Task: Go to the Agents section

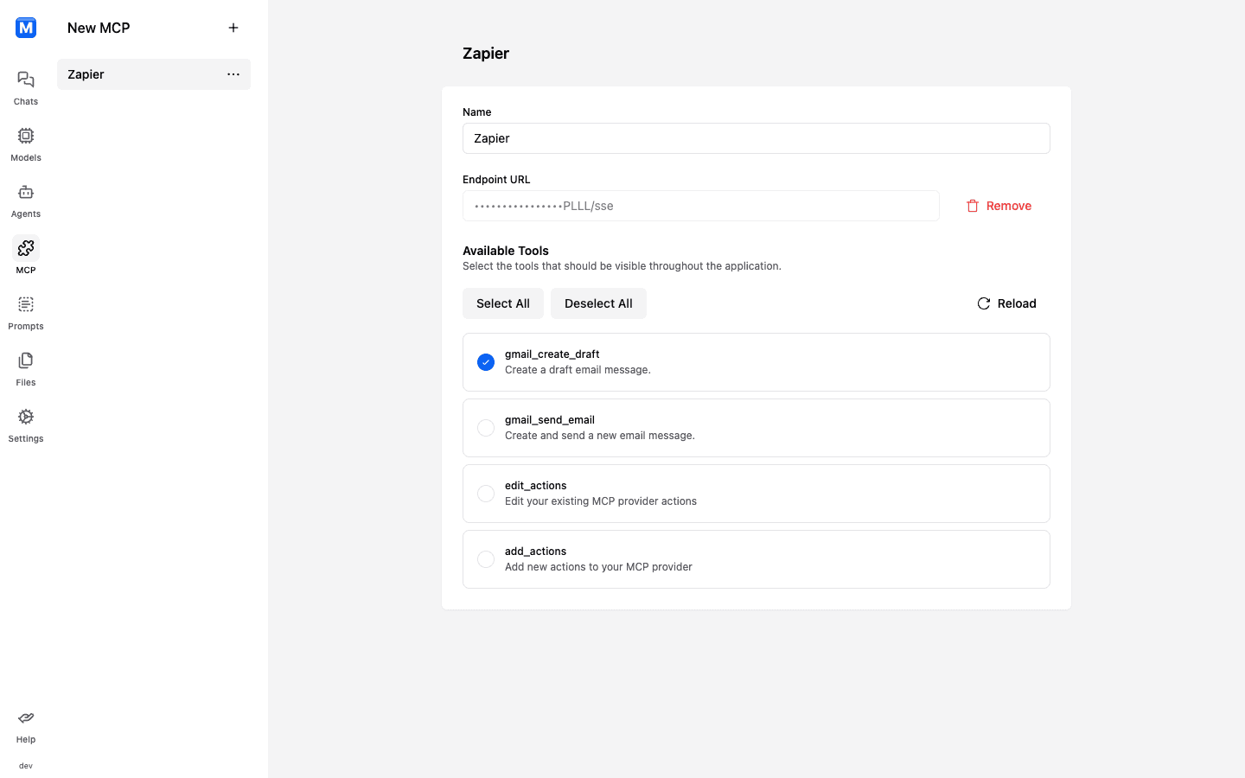Action: coord(26,201)
